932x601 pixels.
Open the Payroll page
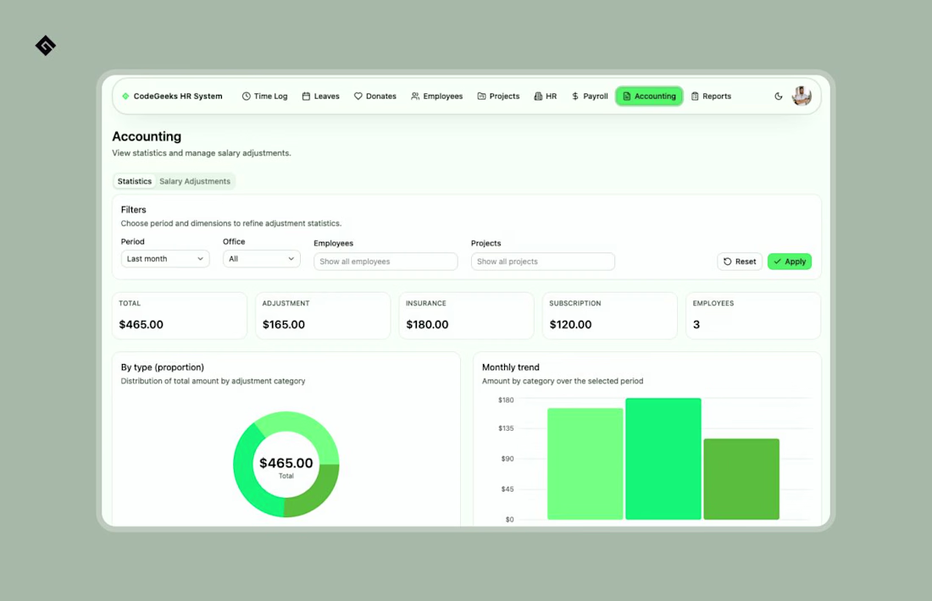click(x=590, y=96)
